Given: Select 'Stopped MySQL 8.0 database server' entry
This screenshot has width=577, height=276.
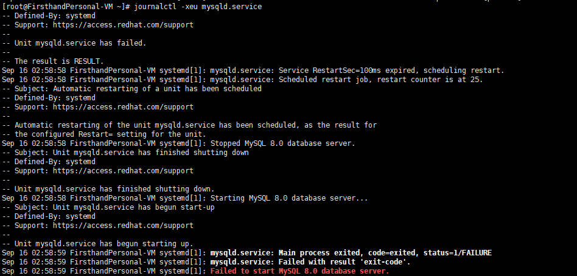Looking at the screenshot, I should click(x=282, y=143).
